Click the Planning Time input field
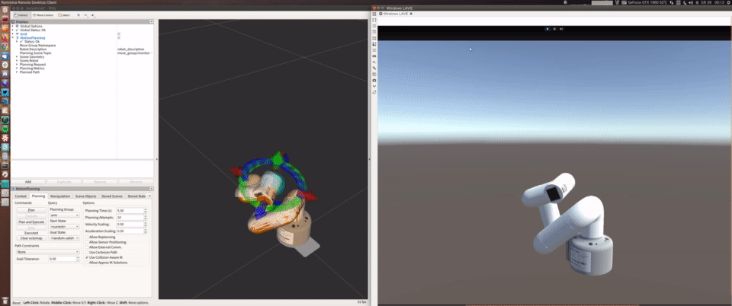 coord(130,211)
